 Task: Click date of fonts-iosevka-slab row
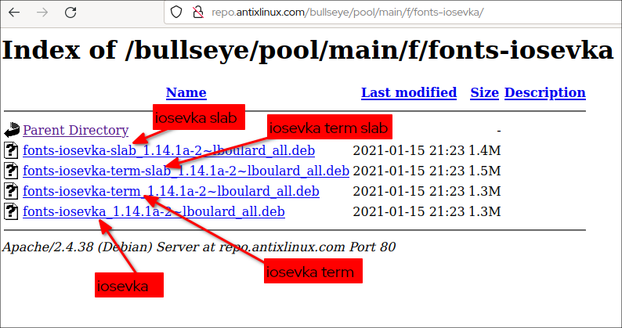tap(409, 151)
